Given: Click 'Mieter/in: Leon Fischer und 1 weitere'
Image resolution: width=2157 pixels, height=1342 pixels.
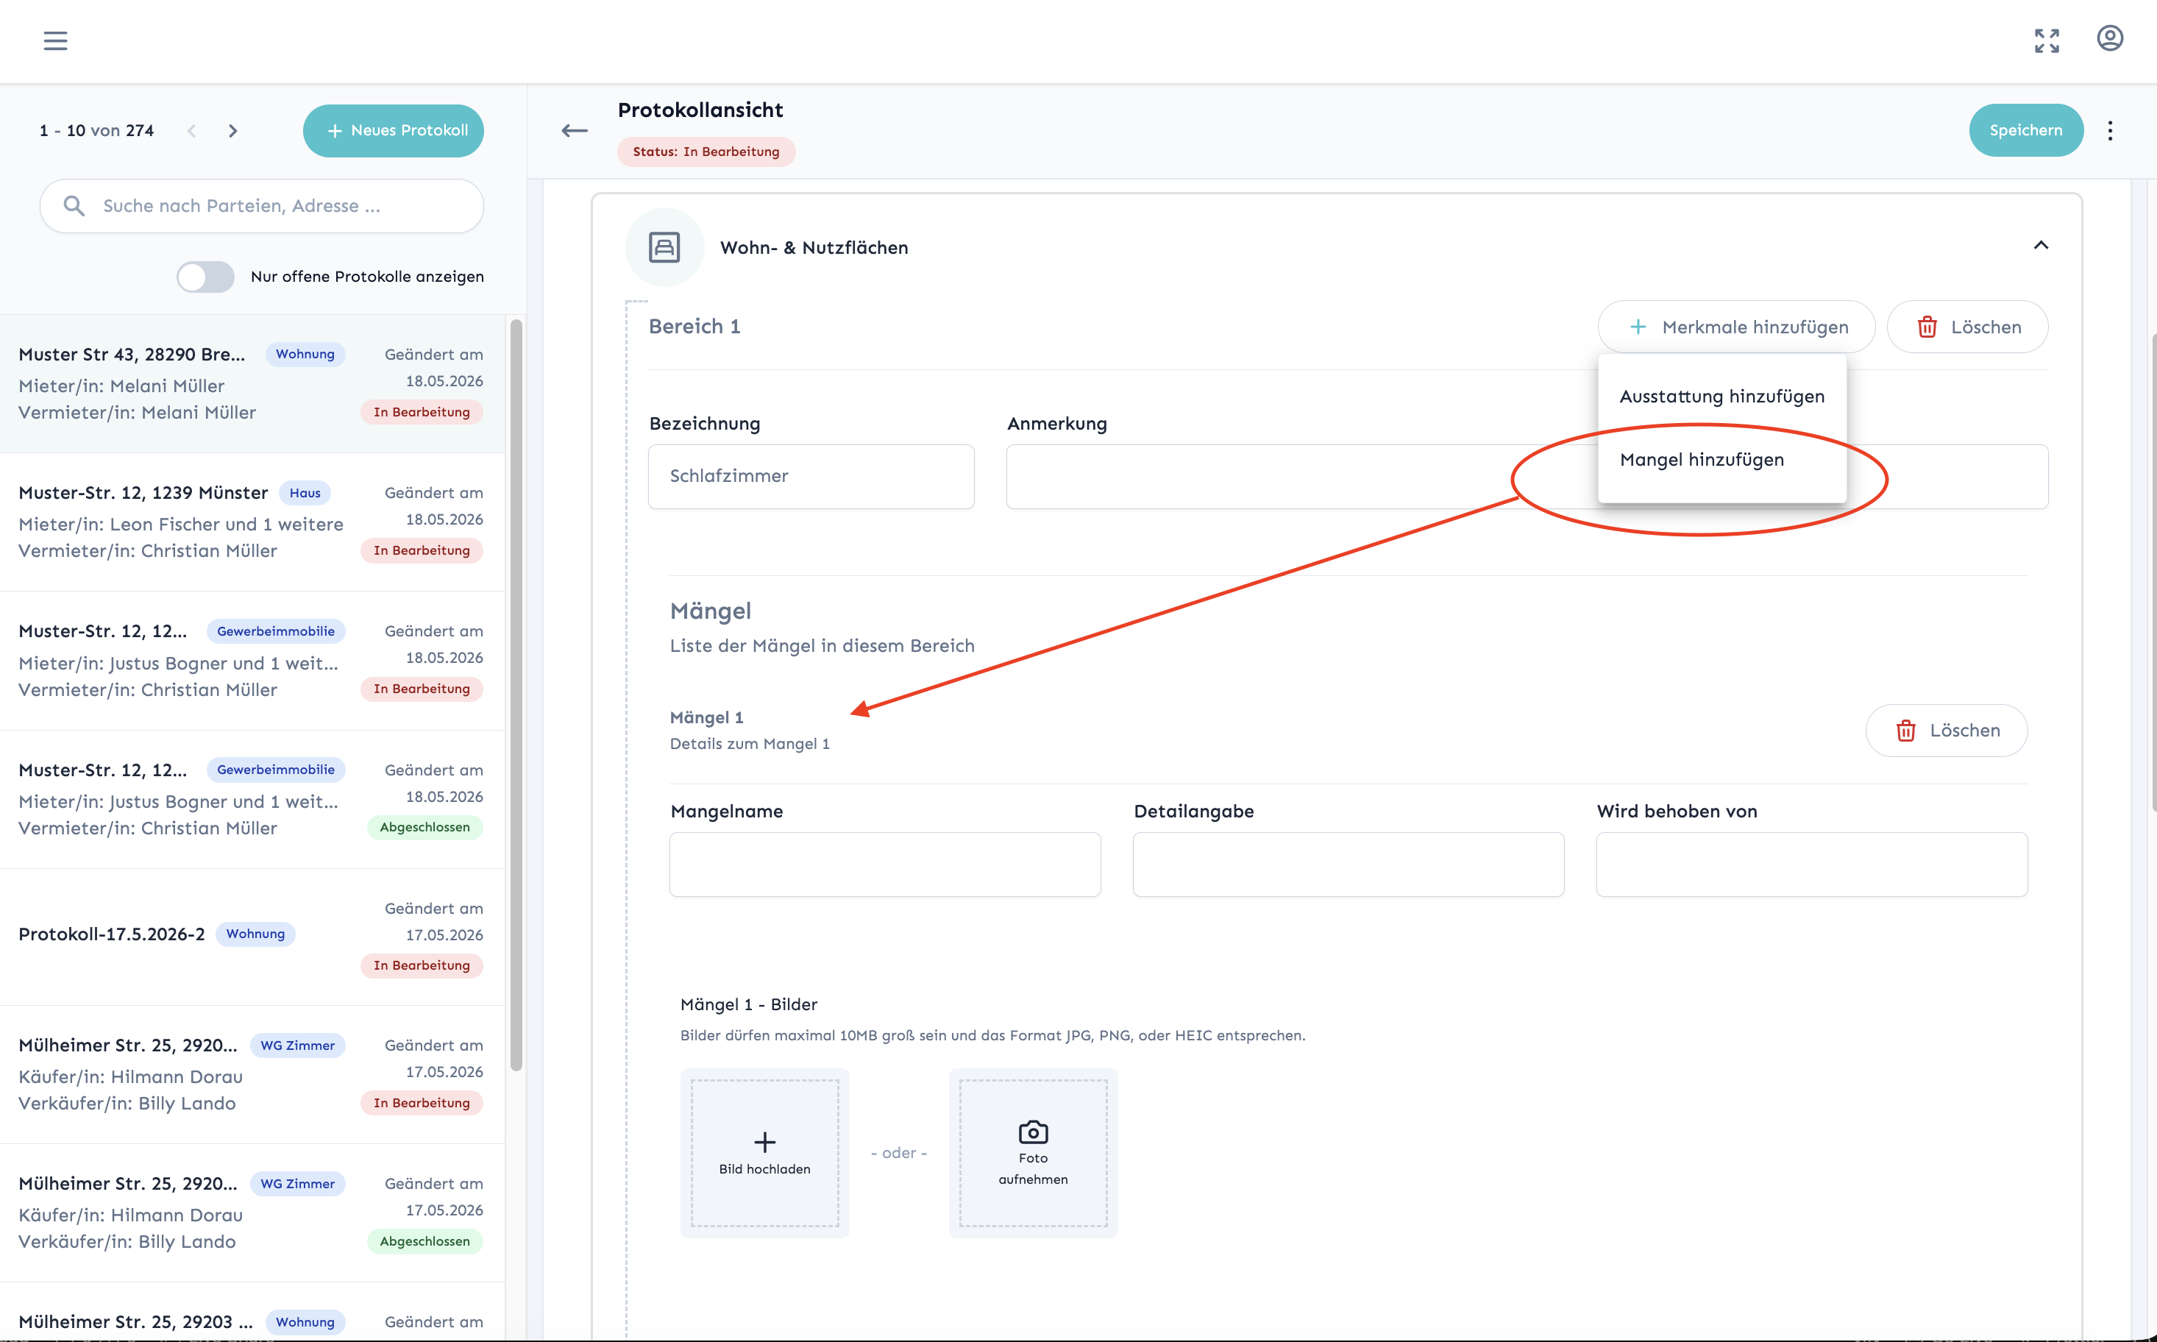Looking at the screenshot, I should click(181, 525).
